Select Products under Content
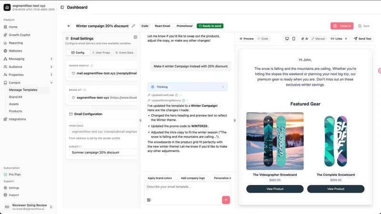Viewport: 381px width, 214px height. (15, 111)
